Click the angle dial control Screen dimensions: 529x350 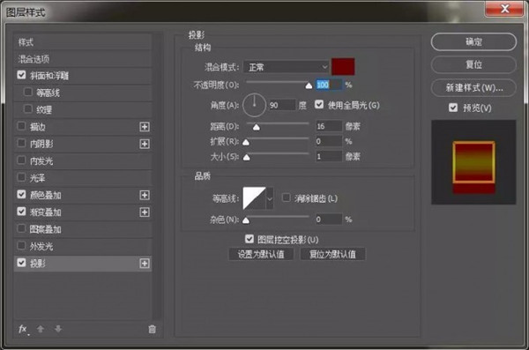pyautogui.click(x=254, y=105)
